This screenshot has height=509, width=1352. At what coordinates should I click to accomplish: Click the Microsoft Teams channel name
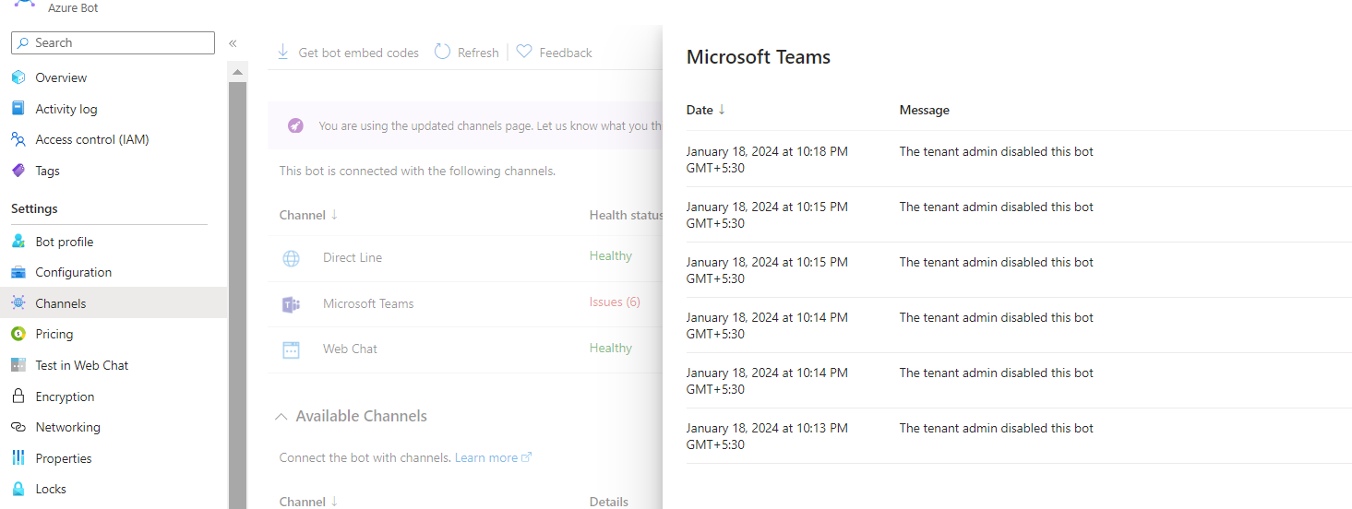coord(368,303)
